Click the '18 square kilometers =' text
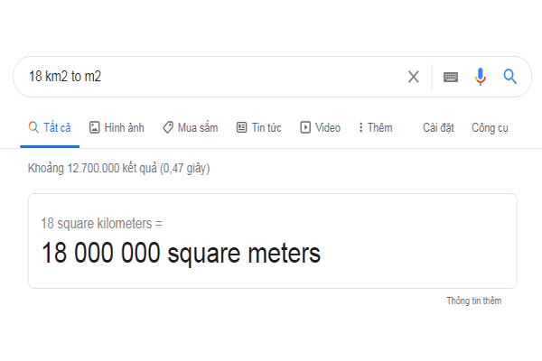This screenshot has height=361, width=542. coord(102,223)
